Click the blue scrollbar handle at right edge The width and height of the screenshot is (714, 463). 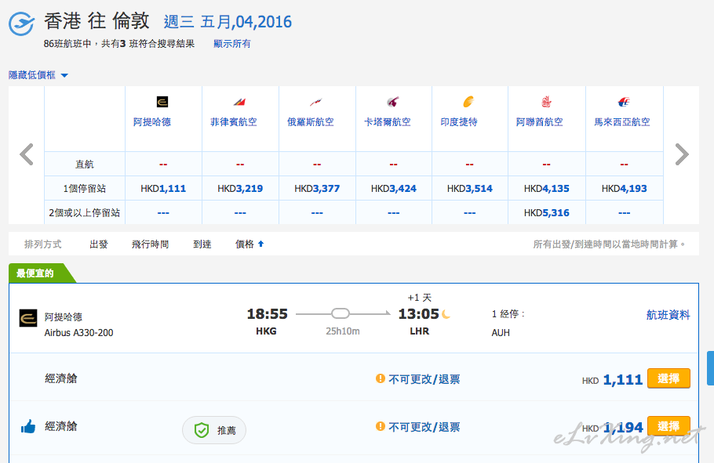click(710, 368)
